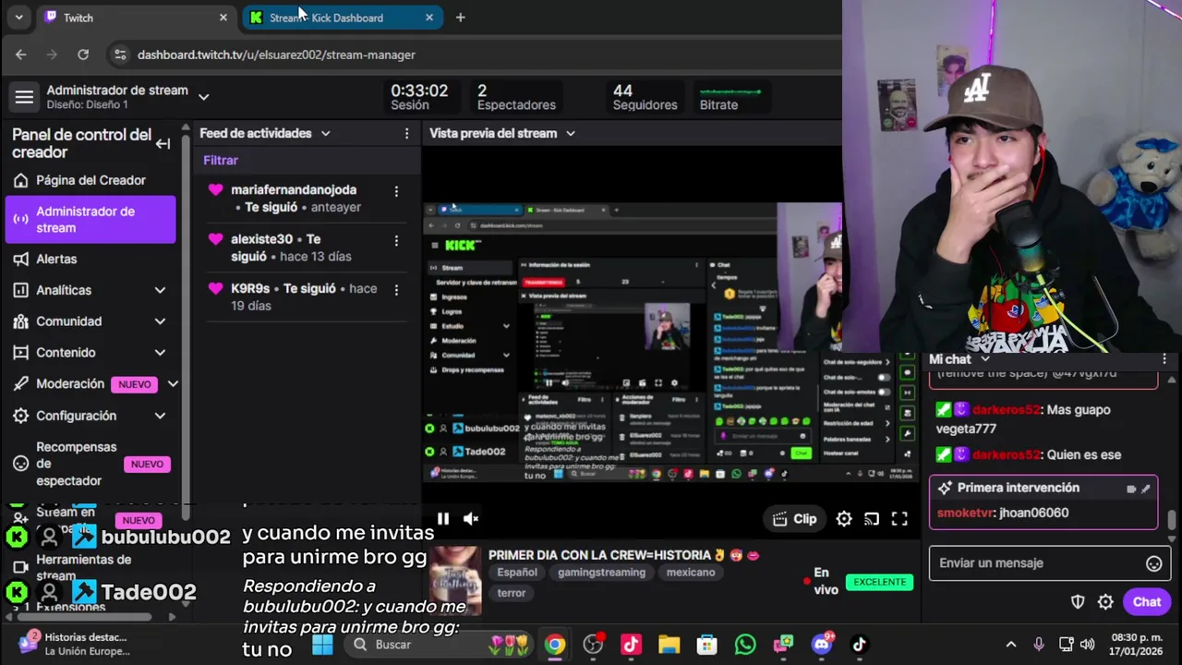Click the mexicano tag
1182x665 pixels.
(691, 573)
